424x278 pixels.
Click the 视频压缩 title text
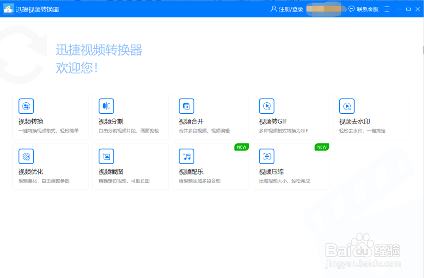271,171
